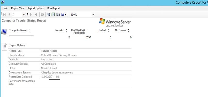The image size is (208, 97).
Task: Click the window icon in title bar
Action: (x=3, y=2)
